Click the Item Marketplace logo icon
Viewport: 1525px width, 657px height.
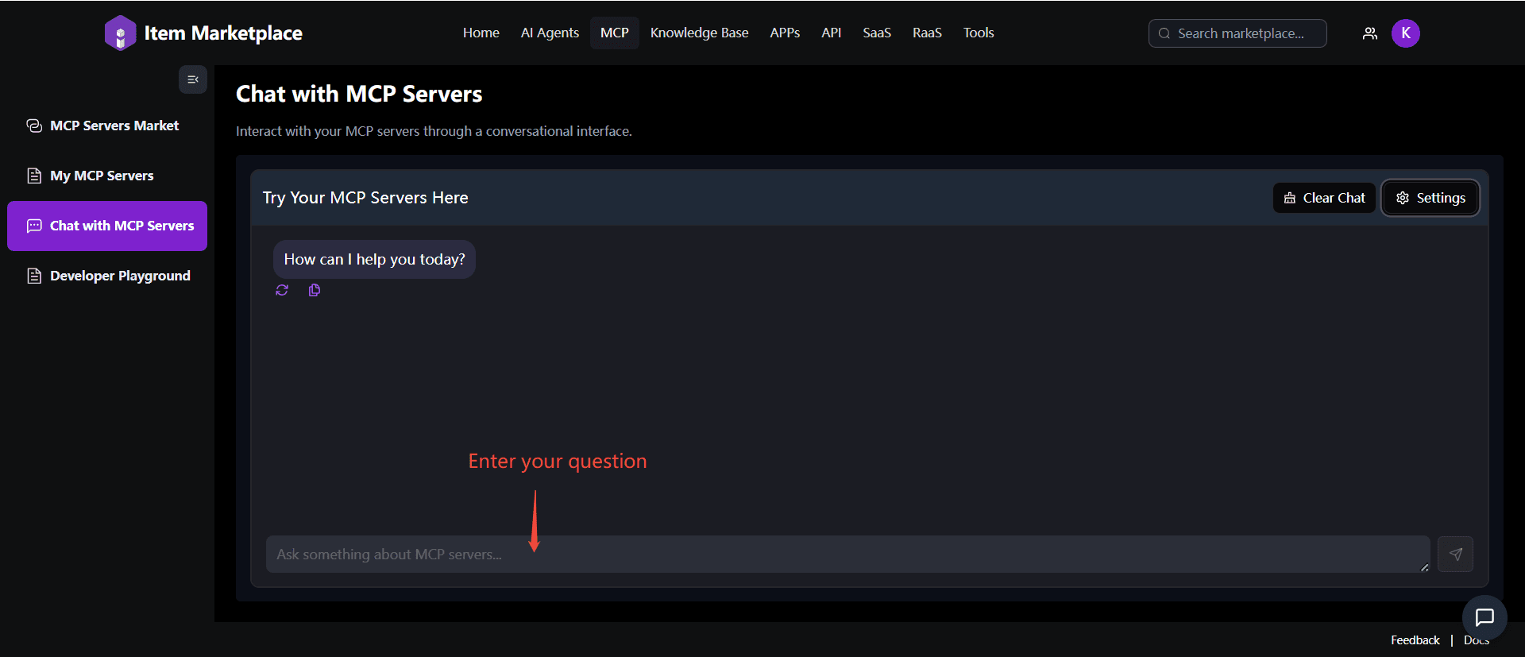(x=121, y=33)
